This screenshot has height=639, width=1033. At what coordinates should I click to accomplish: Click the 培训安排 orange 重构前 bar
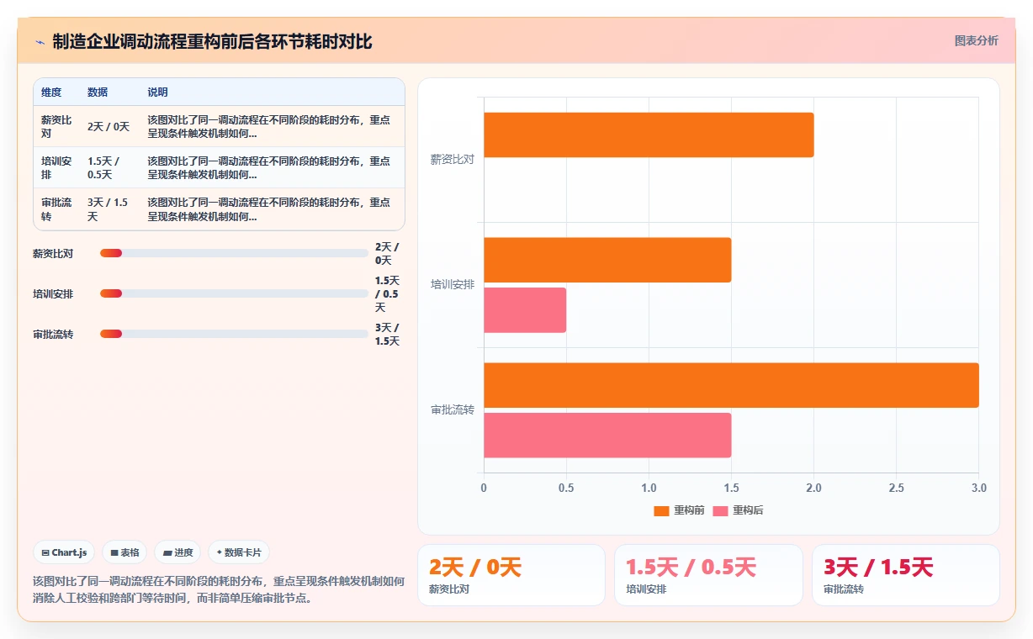[607, 260]
